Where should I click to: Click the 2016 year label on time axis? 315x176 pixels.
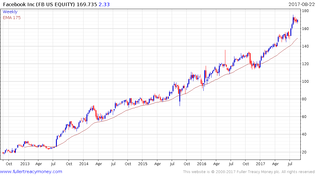pos(202,164)
